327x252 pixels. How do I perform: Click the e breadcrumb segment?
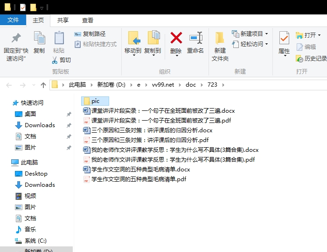[139, 85]
